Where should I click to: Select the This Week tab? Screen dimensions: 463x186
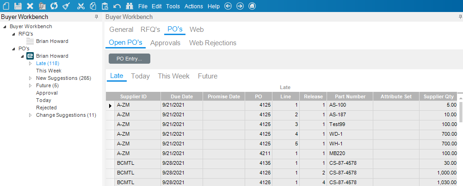pyautogui.click(x=173, y=76)
